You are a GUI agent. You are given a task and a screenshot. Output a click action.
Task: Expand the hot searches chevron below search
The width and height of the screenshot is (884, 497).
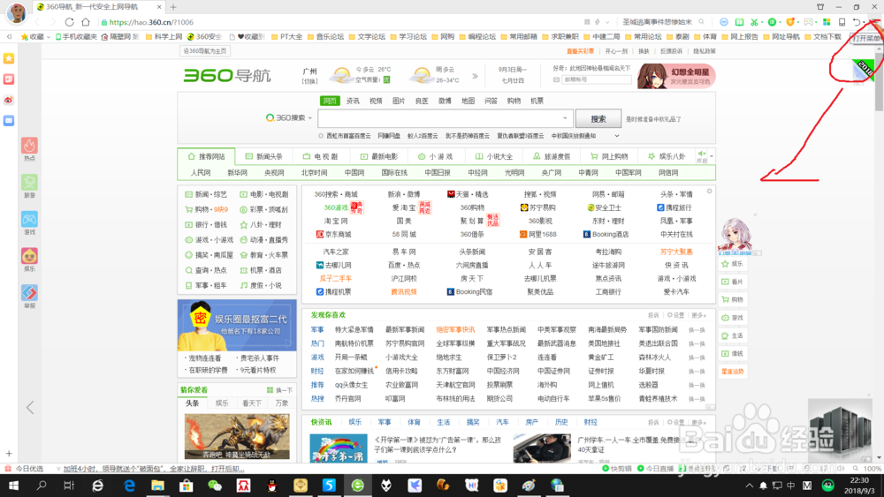click(617, 136)
